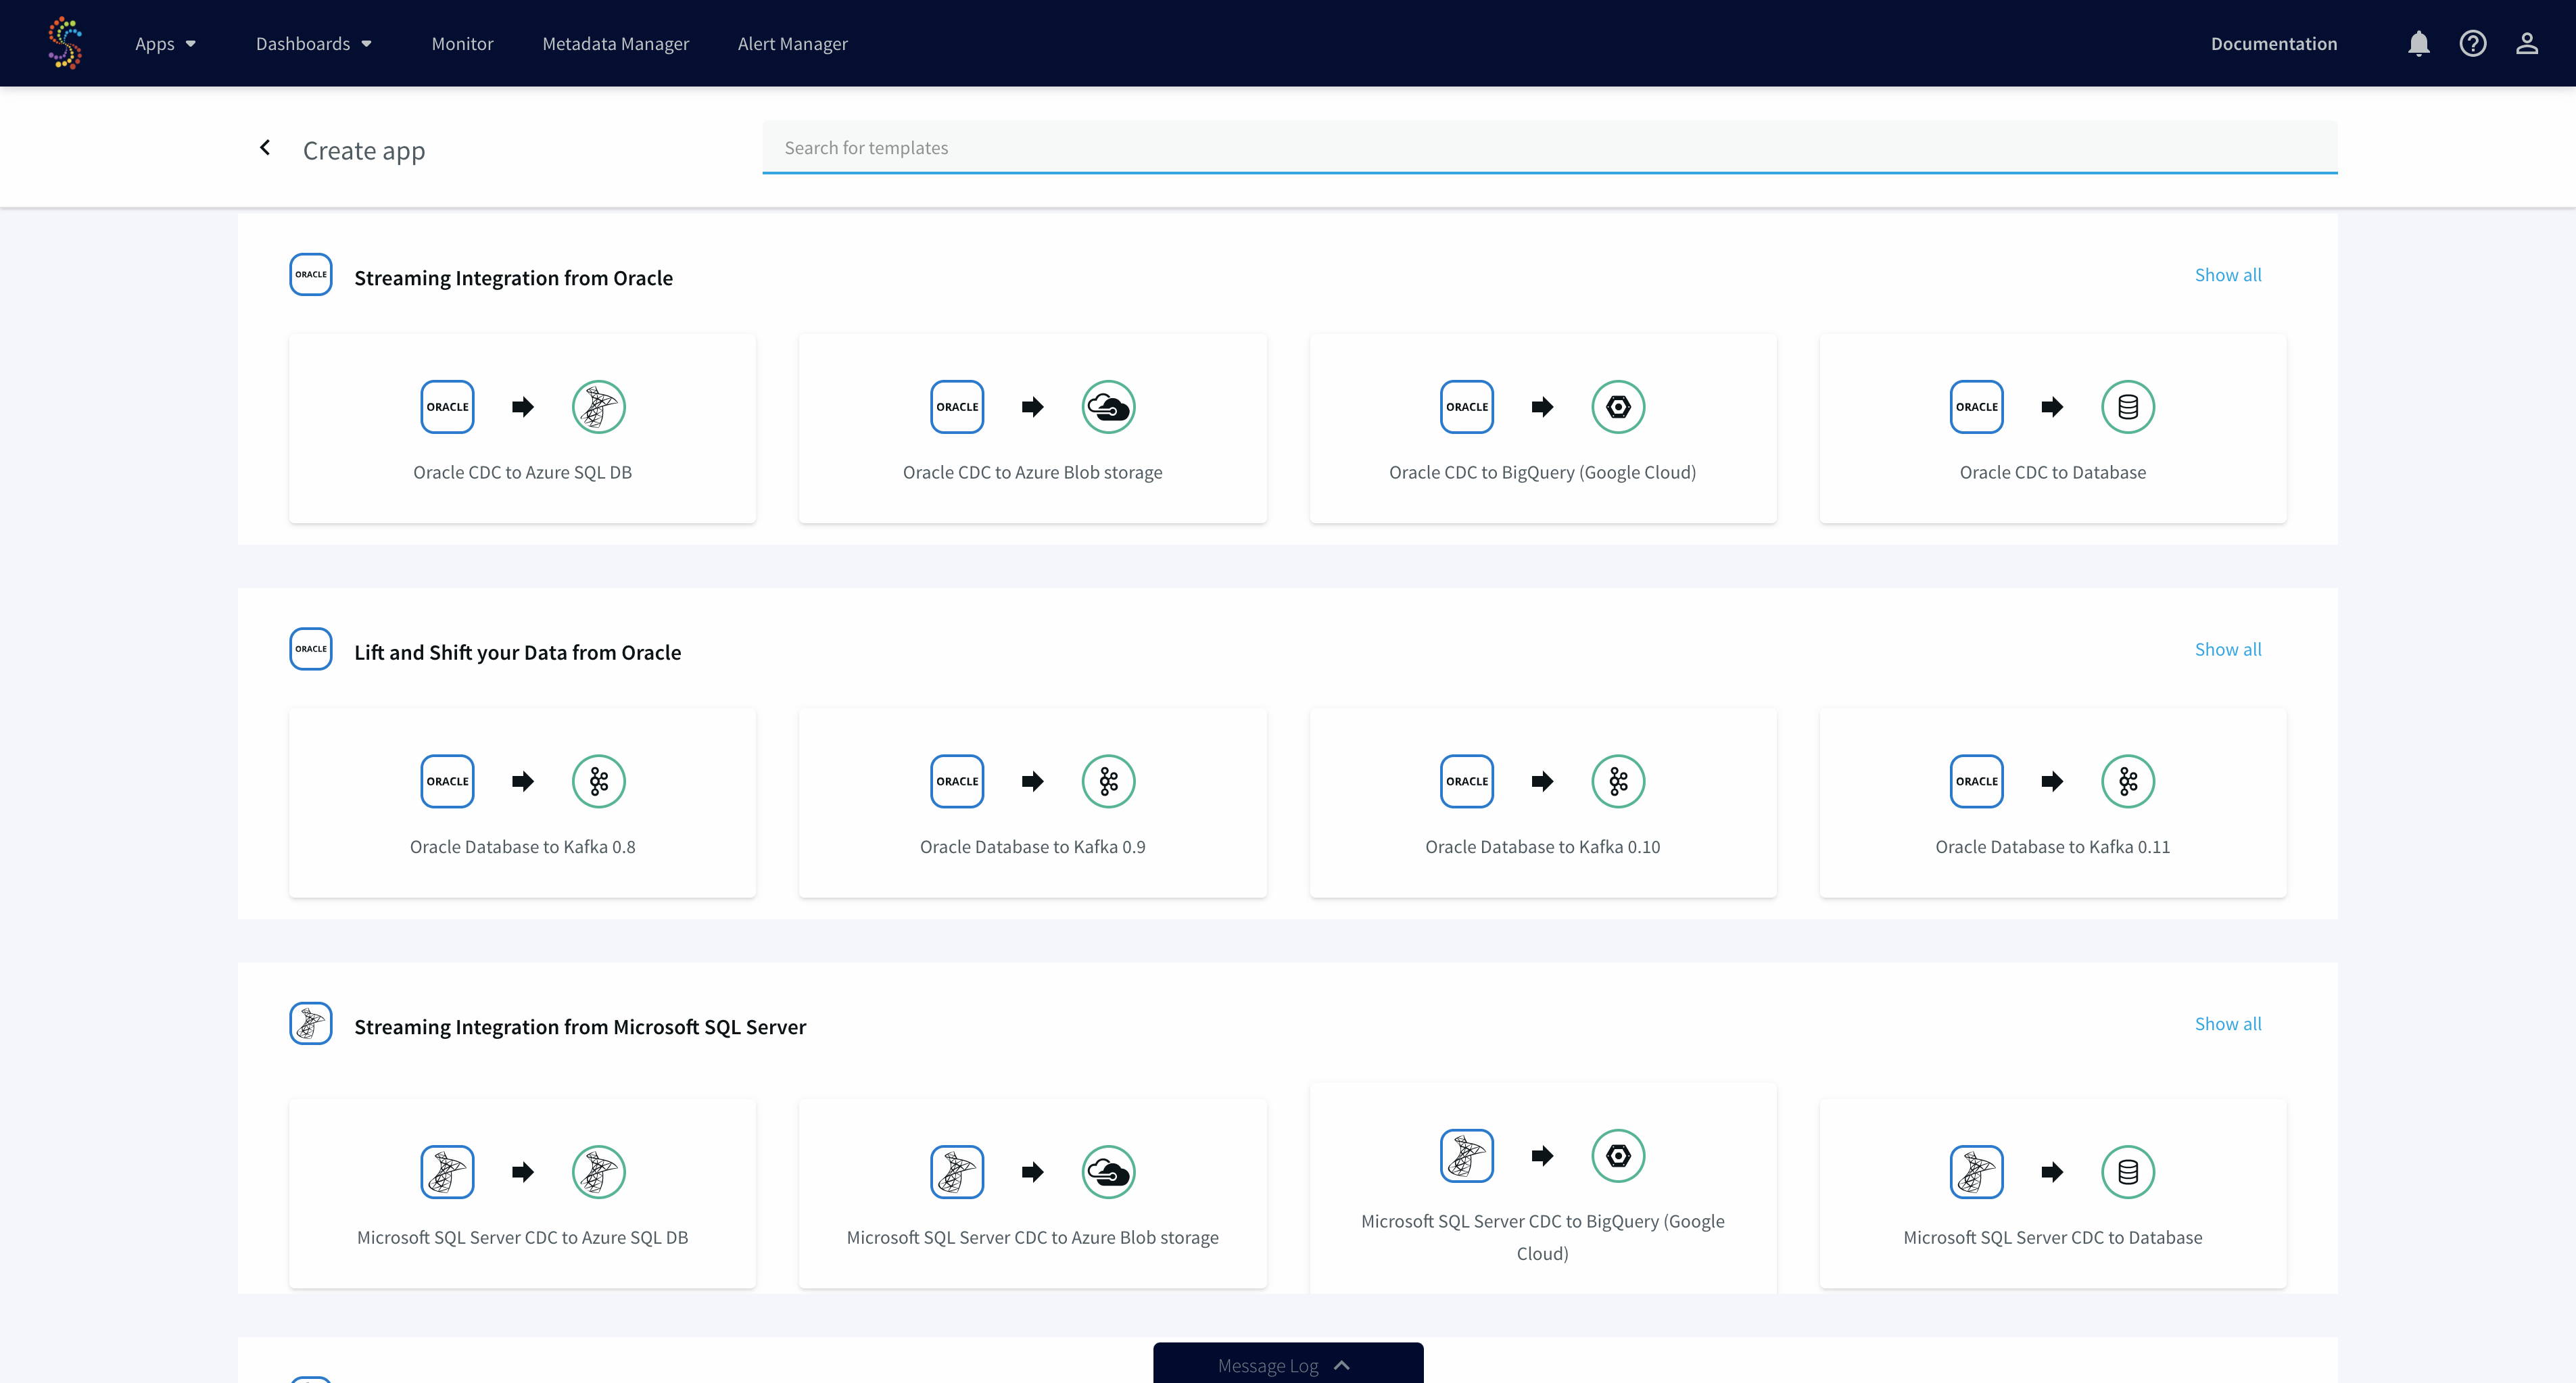Click Azure Blob cloud icon in Oracle CDC card
The image size is (2576, 1383).
click(1109, 407)
